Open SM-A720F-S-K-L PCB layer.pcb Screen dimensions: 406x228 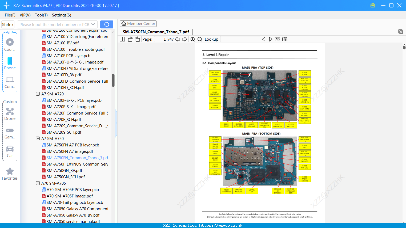pyautogui.click(x=74, y=100)
